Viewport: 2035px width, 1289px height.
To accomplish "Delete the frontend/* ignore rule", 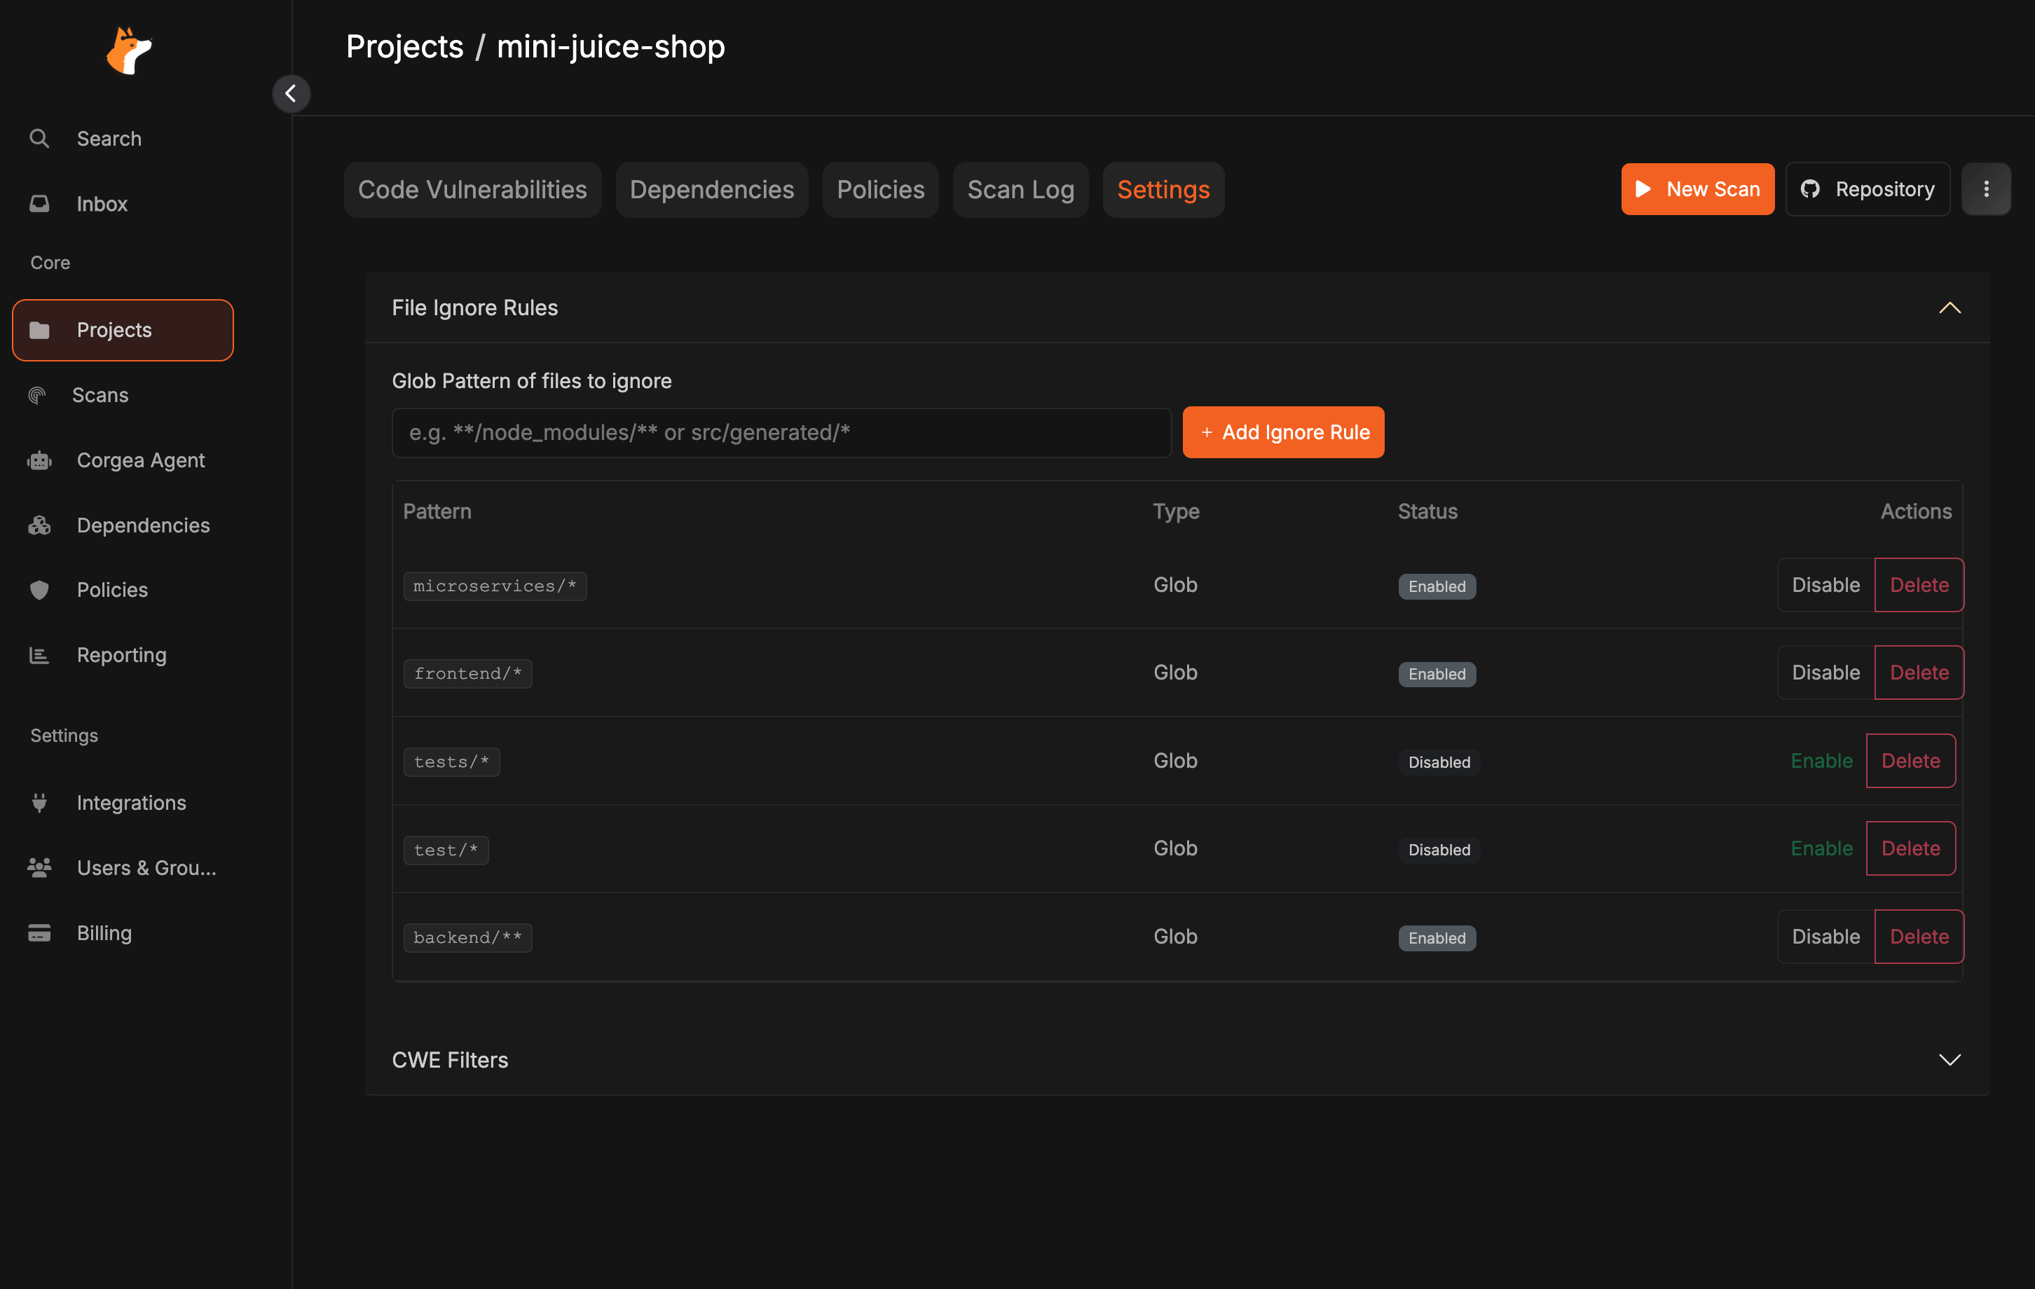I will pos(1919,673).
